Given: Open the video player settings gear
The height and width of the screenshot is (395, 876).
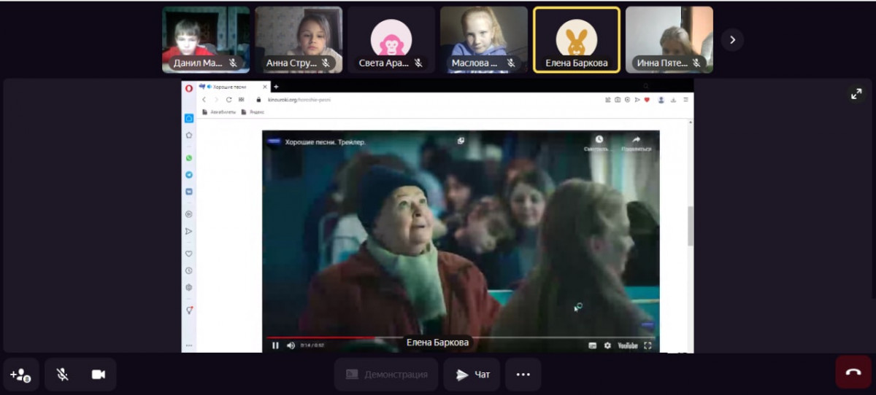Looking at the screenshot, I should pos(607,345).
